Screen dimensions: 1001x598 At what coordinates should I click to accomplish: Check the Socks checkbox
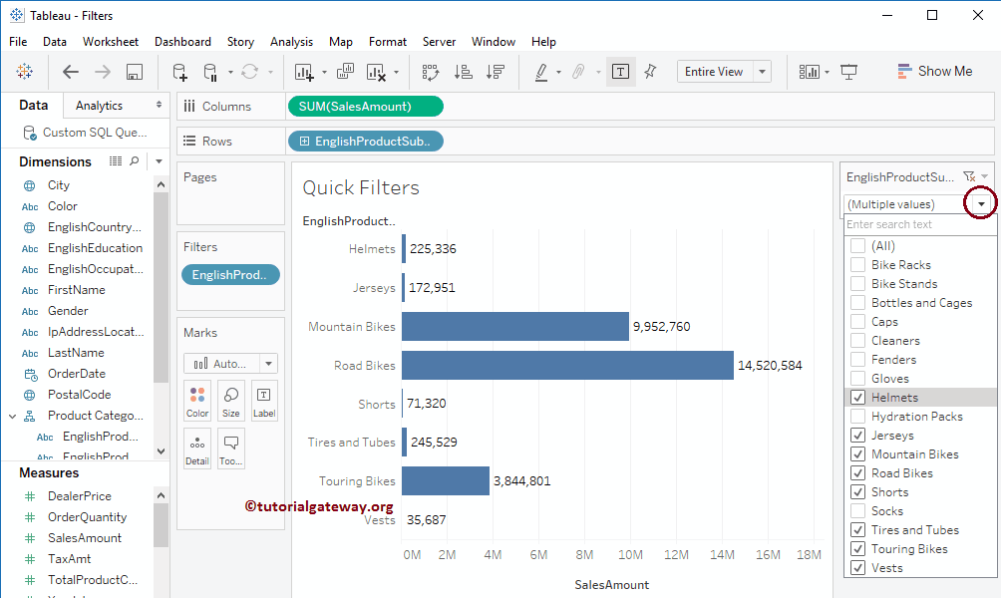(858, 511)
